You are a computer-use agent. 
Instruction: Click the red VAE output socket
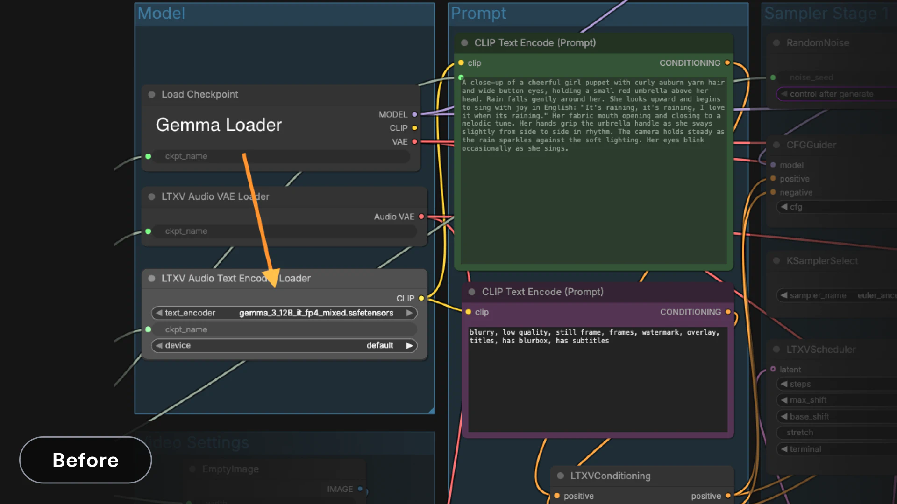tap(414, 142)
